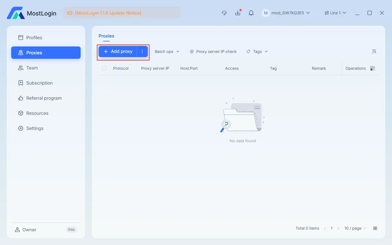Image resolution: width=392 pixels, height=245 pixels.
Task: Go to Profiles in sidebar
Action: tap(46, 38)
